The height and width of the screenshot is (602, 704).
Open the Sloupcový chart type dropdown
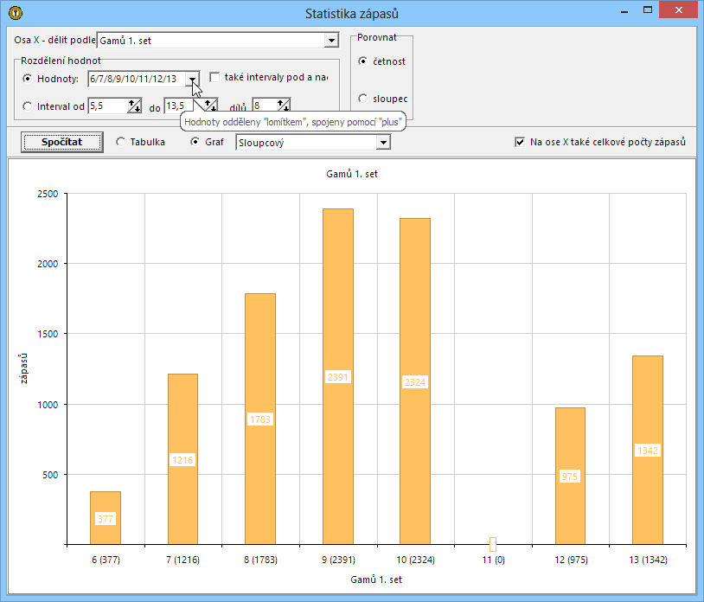tap(383, 143)
